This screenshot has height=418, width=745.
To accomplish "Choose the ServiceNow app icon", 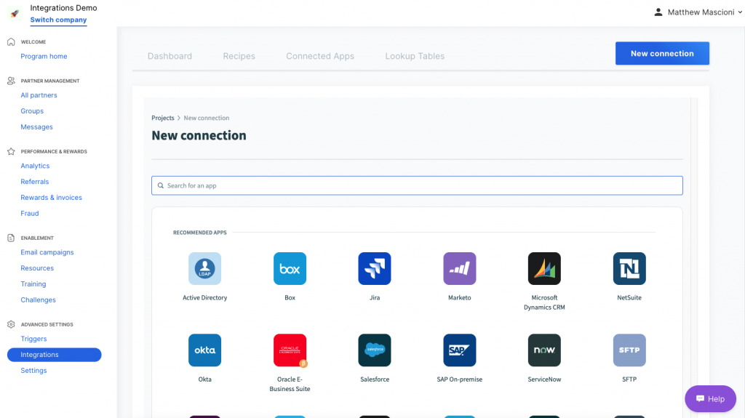I will (x=544, y=350).
